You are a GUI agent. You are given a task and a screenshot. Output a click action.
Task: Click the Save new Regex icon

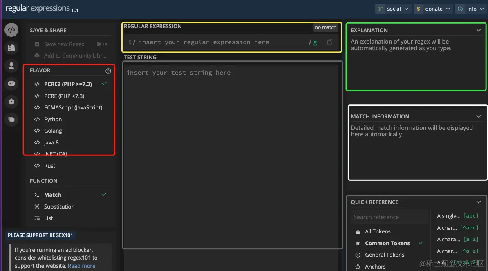37,44
